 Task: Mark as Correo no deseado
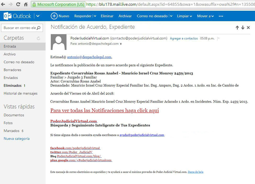[x=152, y=16]
